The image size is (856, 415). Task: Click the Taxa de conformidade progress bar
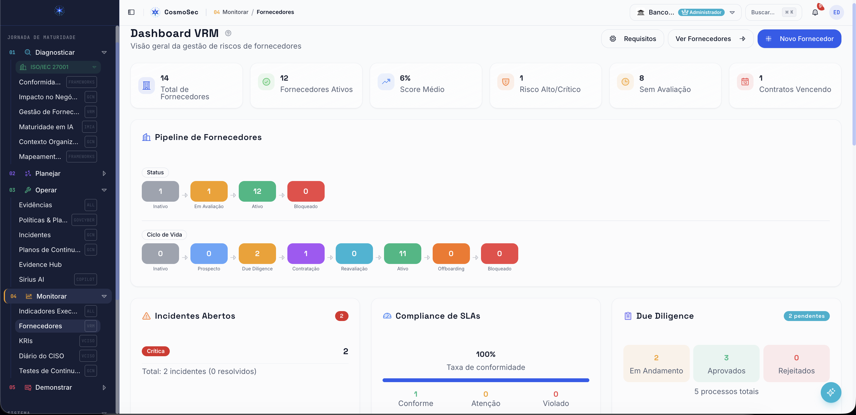pos(485,380)
